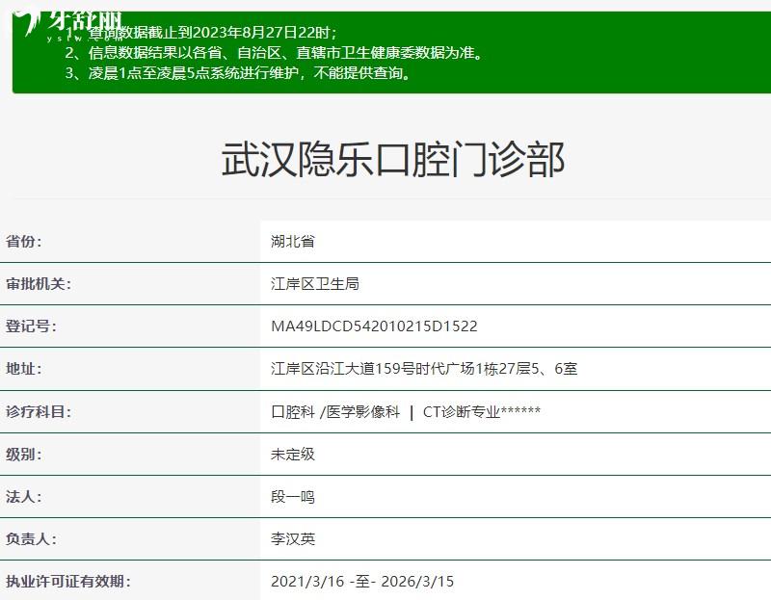771x600 pixels.
Task: Click the notice line about 2023年8月27日22时
Action: pyautogui.click(x=201, y=33)
